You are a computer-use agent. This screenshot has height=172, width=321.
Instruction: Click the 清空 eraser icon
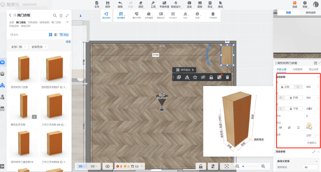(141, 3)
